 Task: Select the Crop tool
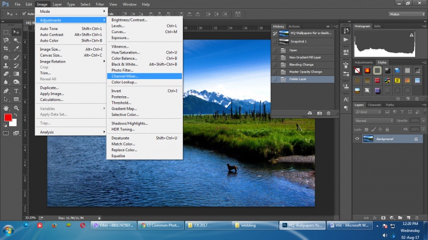pos(6,48)
